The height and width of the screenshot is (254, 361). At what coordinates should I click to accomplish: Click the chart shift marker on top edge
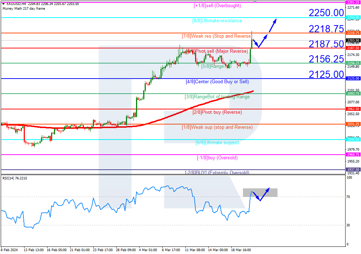(255, 1)
